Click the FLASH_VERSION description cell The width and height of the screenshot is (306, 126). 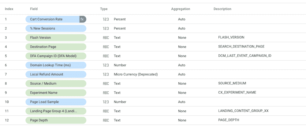pyautogui.click(x=231, y=38)
